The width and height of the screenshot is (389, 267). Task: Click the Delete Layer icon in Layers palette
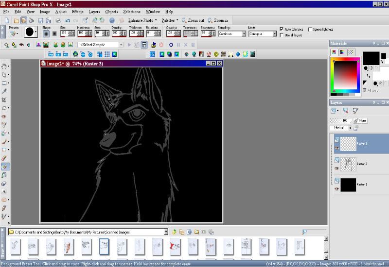345,111
